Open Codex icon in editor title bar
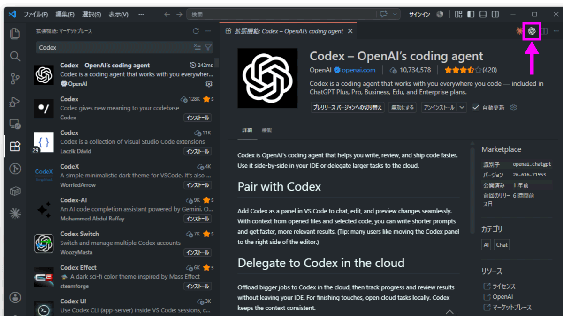This screenshot has height=316, width=563. (x=532, y=31)
